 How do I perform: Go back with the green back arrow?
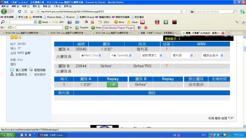pos(4,11)
